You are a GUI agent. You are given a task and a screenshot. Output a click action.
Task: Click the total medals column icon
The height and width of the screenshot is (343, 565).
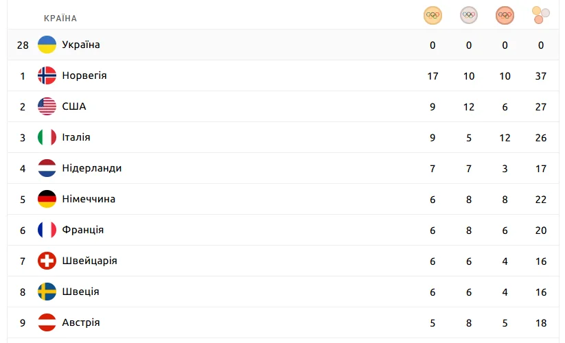point(541,15)
